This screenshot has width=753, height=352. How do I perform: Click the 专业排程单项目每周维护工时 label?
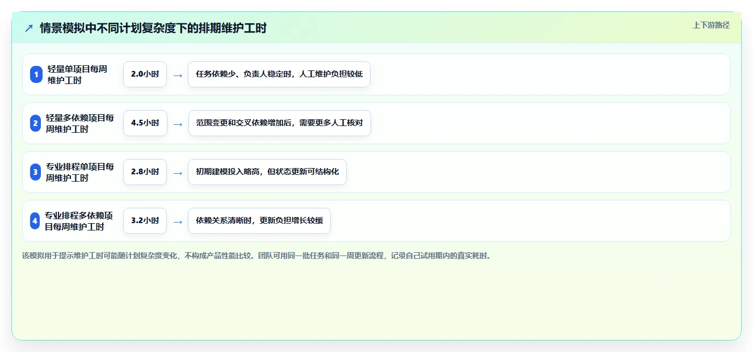[81, 172]
